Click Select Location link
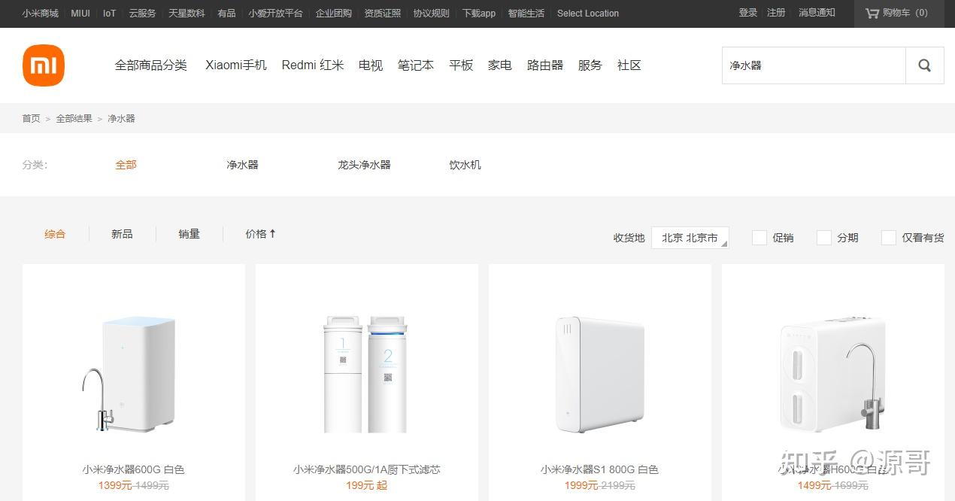The height and width of the screenshot is (501, 955). (588, 13)
